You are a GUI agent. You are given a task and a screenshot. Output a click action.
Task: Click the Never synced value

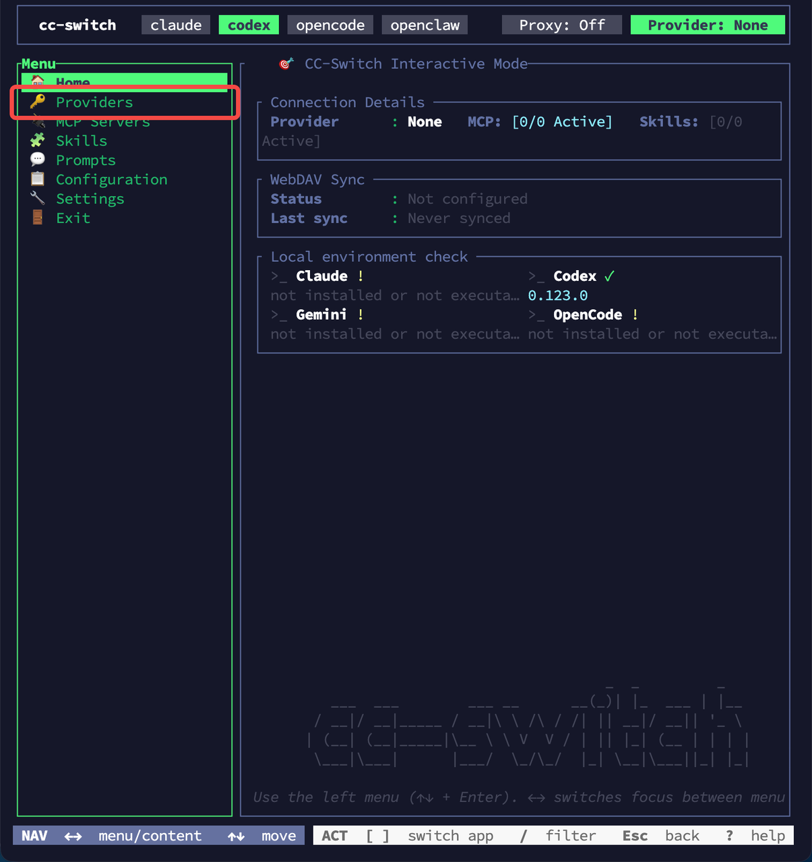[459, 218]
